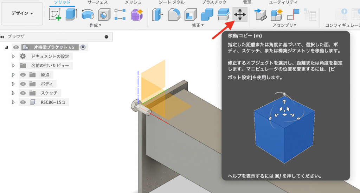
Task: Select the ボディ folder item
Action: (x=47, y=84)
